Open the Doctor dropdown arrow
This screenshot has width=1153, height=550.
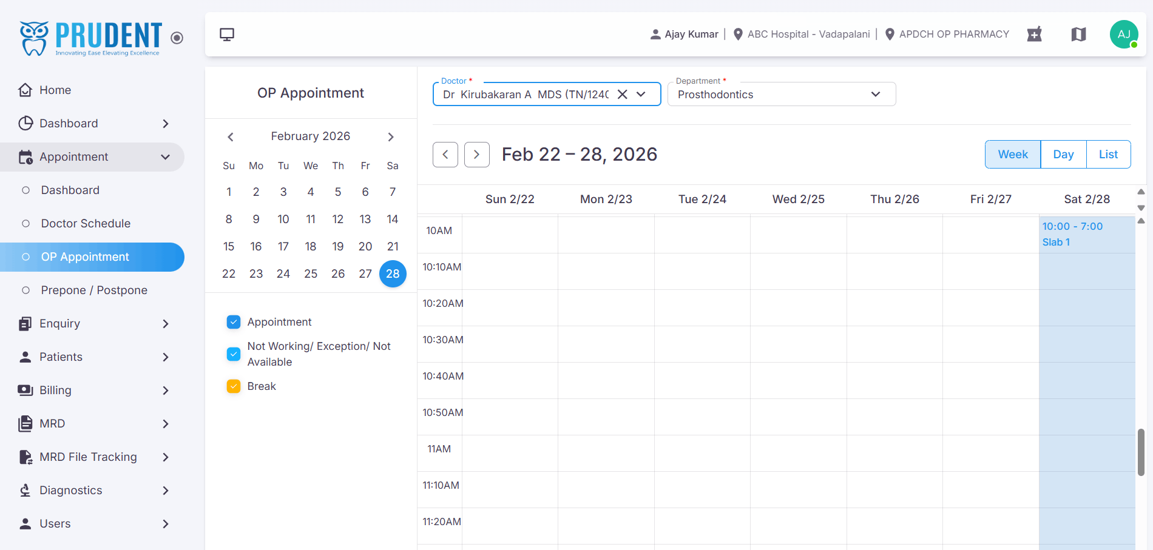pos(641,95)
